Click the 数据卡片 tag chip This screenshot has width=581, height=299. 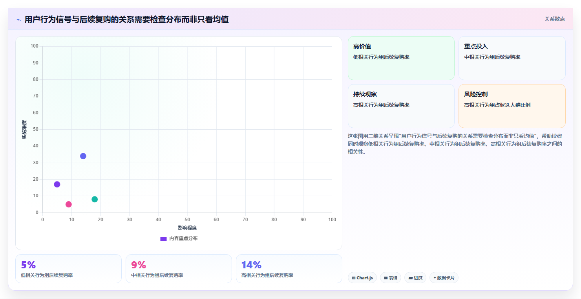coord(444,278)
